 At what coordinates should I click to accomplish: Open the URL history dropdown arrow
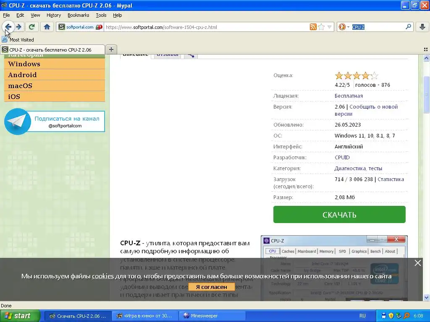coord(329,27)
